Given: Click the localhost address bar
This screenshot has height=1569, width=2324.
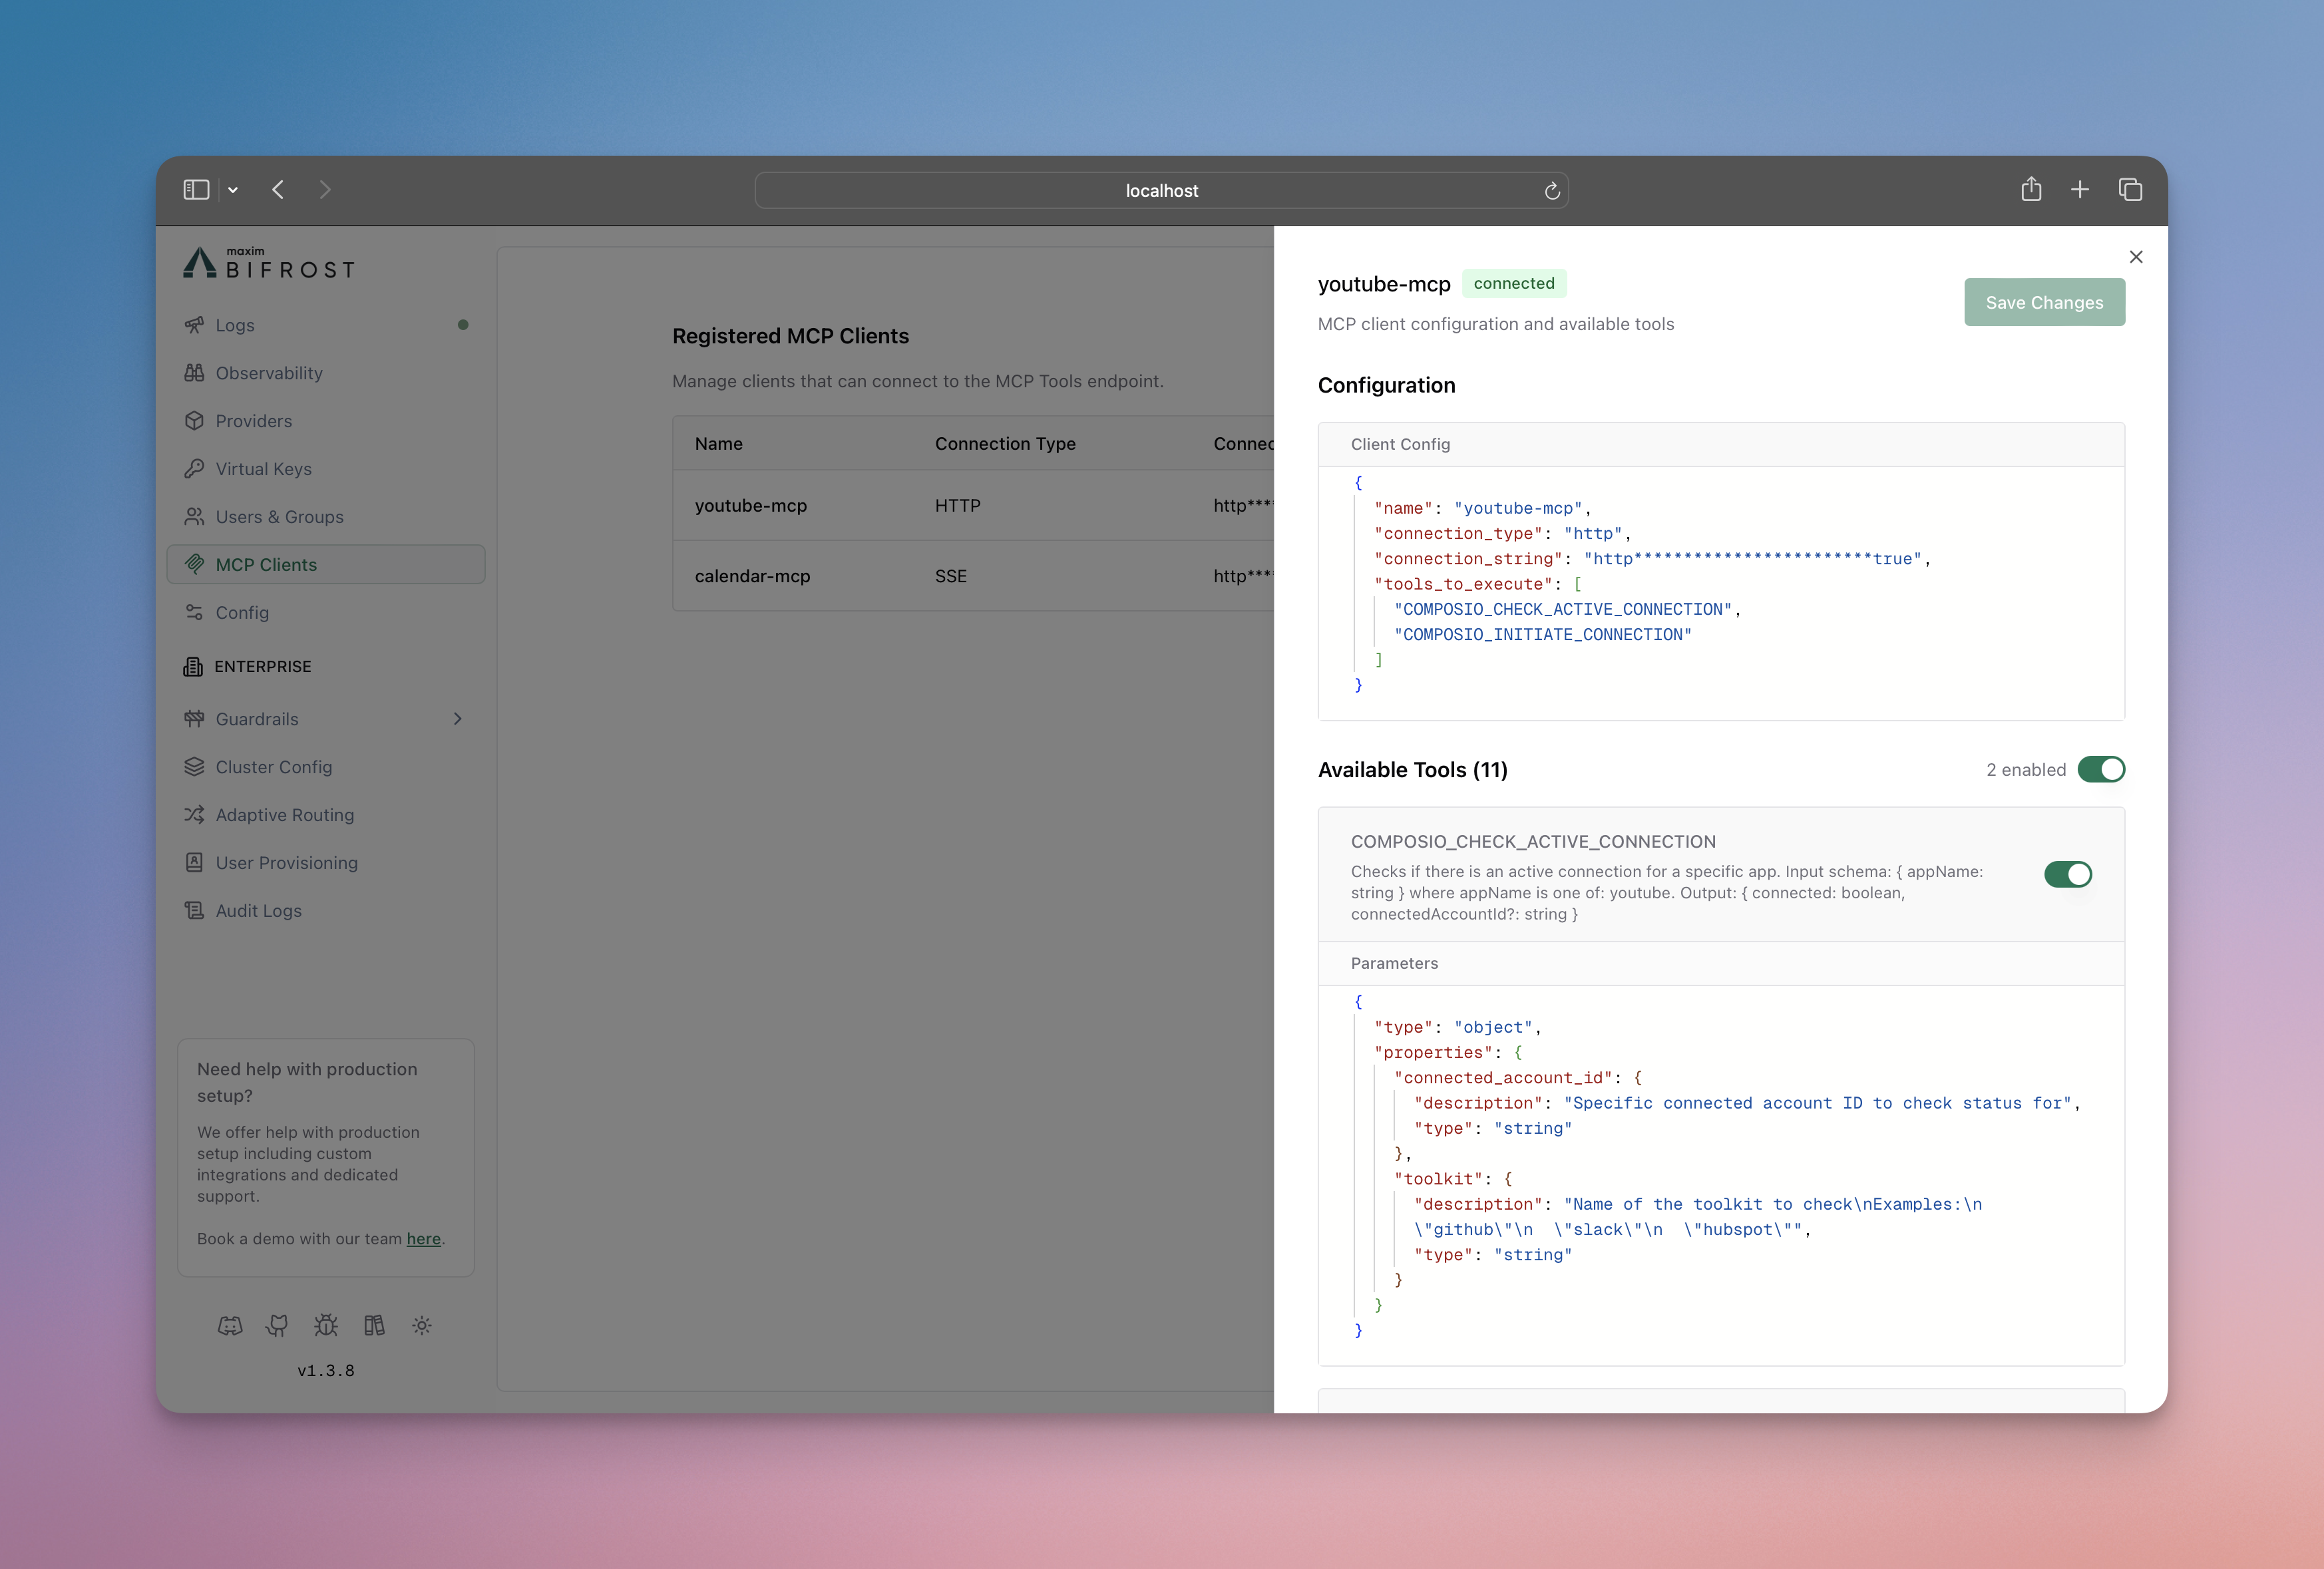Looking at the screenshot, I should point(1160,190).
